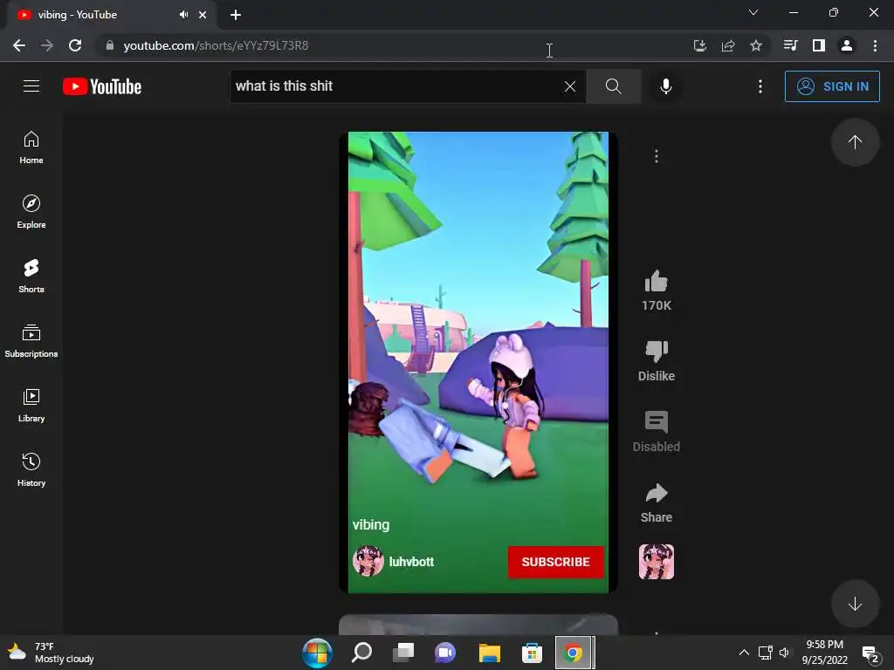The height and width of the screenshot is (670, 894).
Task: Go to the next short video
Action: [x=855, y=604]
